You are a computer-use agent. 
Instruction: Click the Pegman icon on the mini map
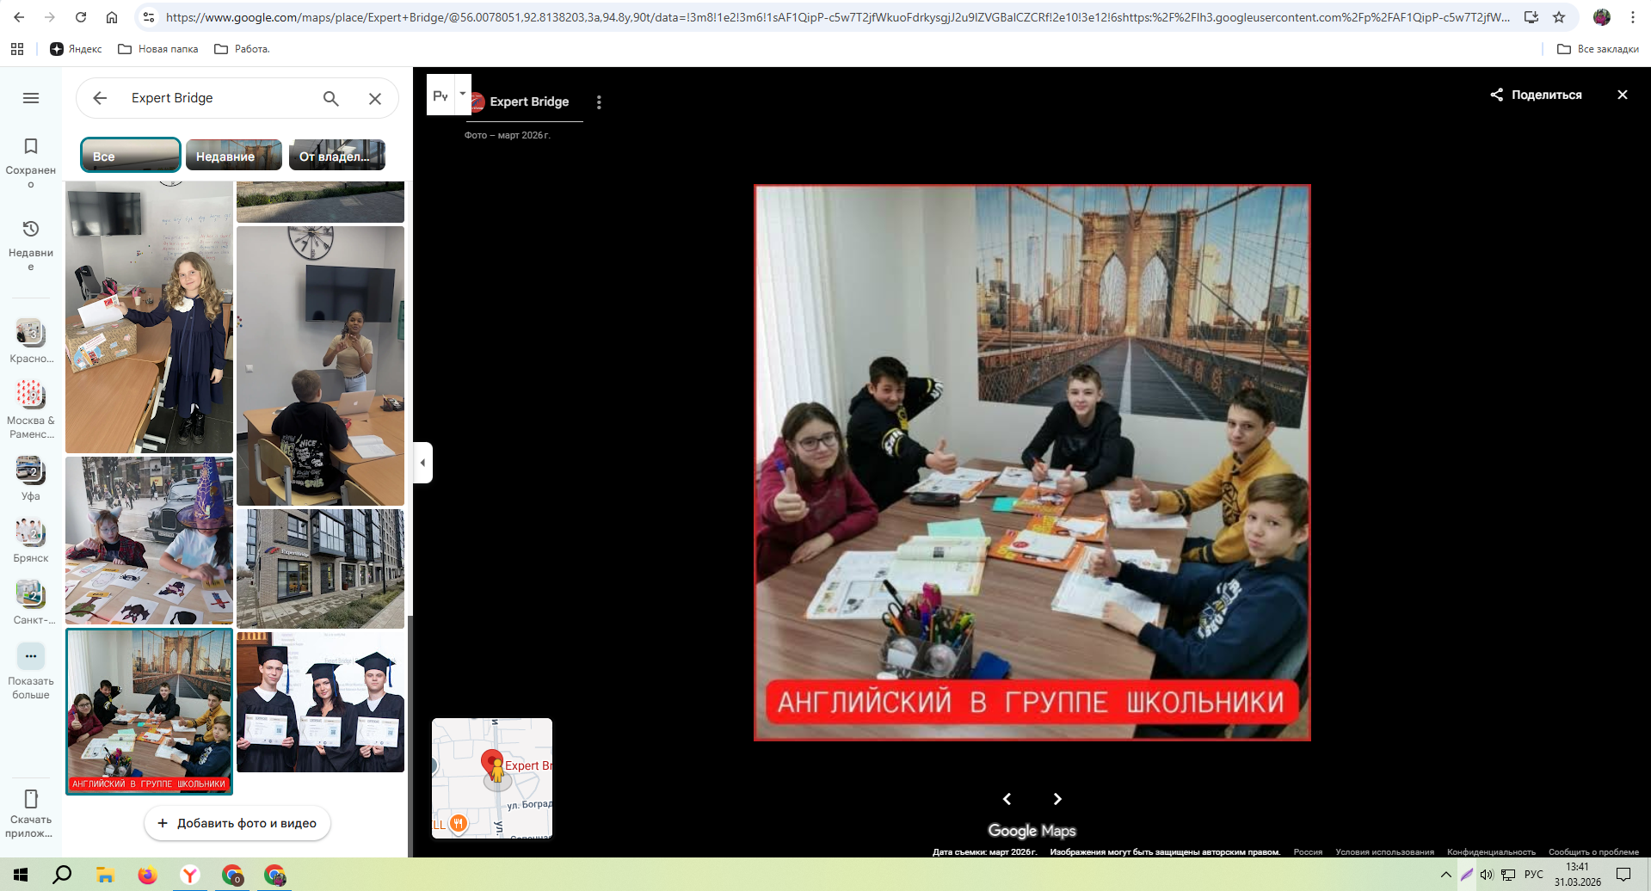pyautogui.click(x=496, y=771)
